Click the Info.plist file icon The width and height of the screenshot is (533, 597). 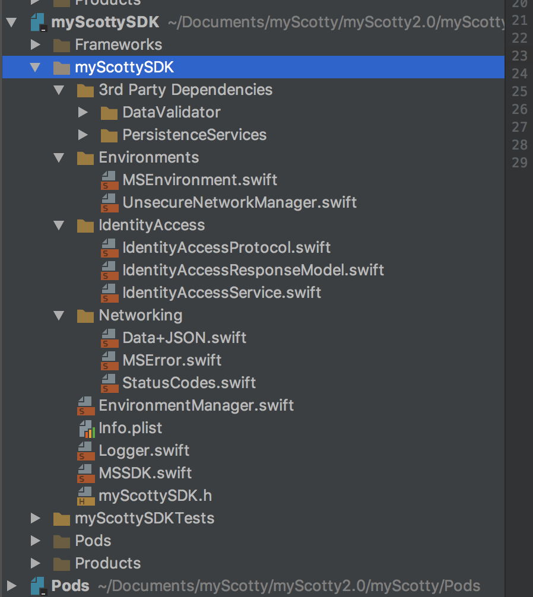87,428
